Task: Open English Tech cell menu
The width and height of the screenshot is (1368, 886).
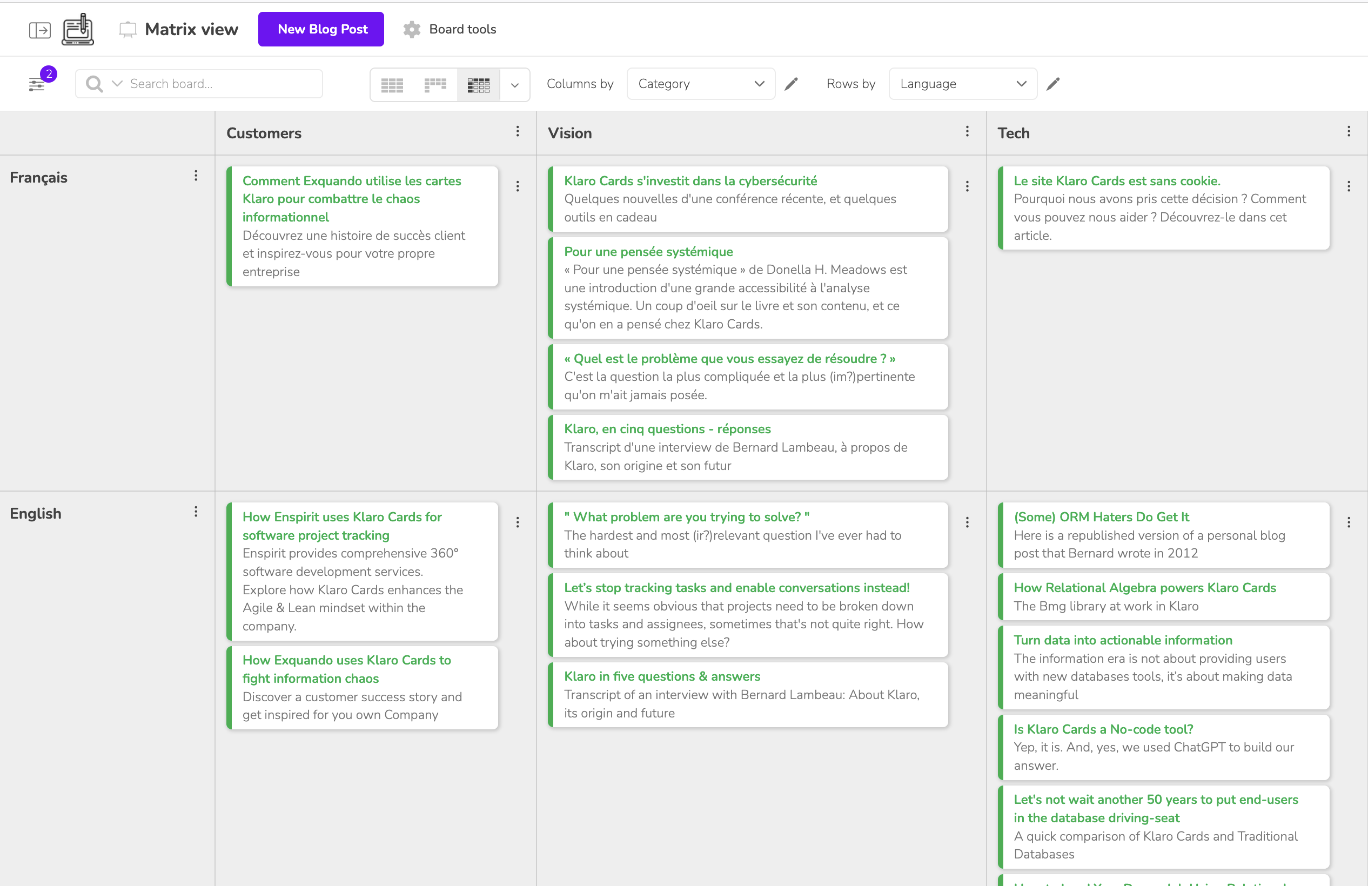Action: 1349,522
